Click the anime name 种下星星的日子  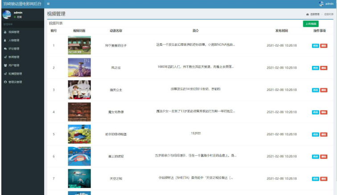[x=116, y=45]
